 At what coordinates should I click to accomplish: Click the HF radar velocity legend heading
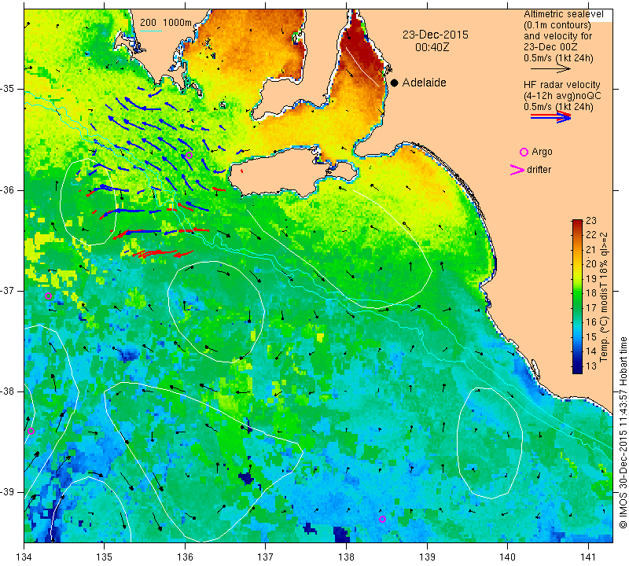(x=561, y=85)
